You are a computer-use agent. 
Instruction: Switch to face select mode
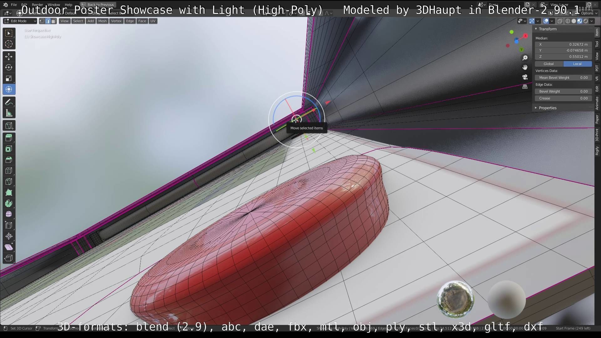(54, 21)
